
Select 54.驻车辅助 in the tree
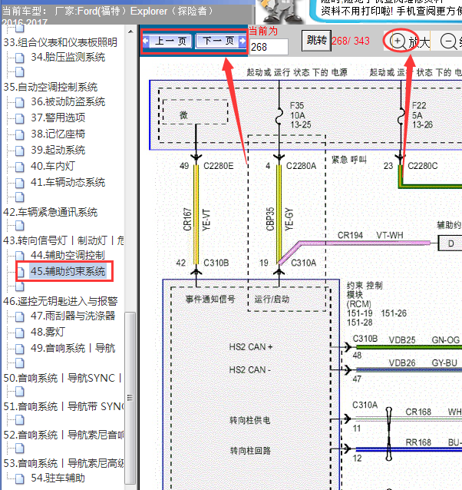58,478
